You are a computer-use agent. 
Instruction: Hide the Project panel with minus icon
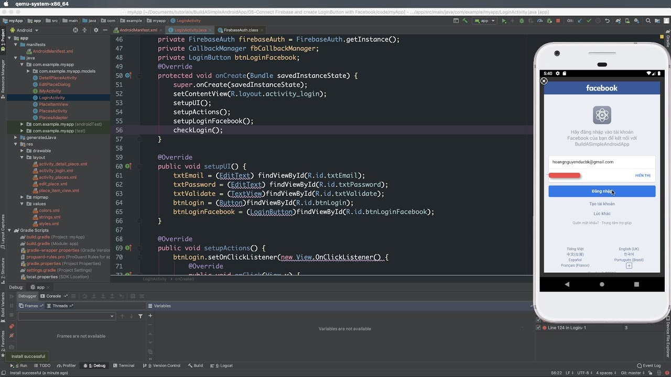(x=105, y=30)
